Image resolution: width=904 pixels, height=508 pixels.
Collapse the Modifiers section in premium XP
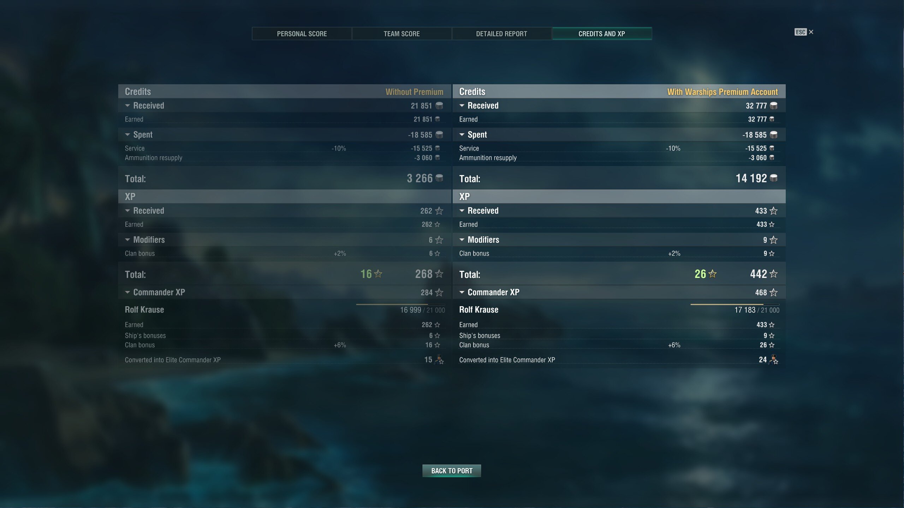click(x=462, y=240)
